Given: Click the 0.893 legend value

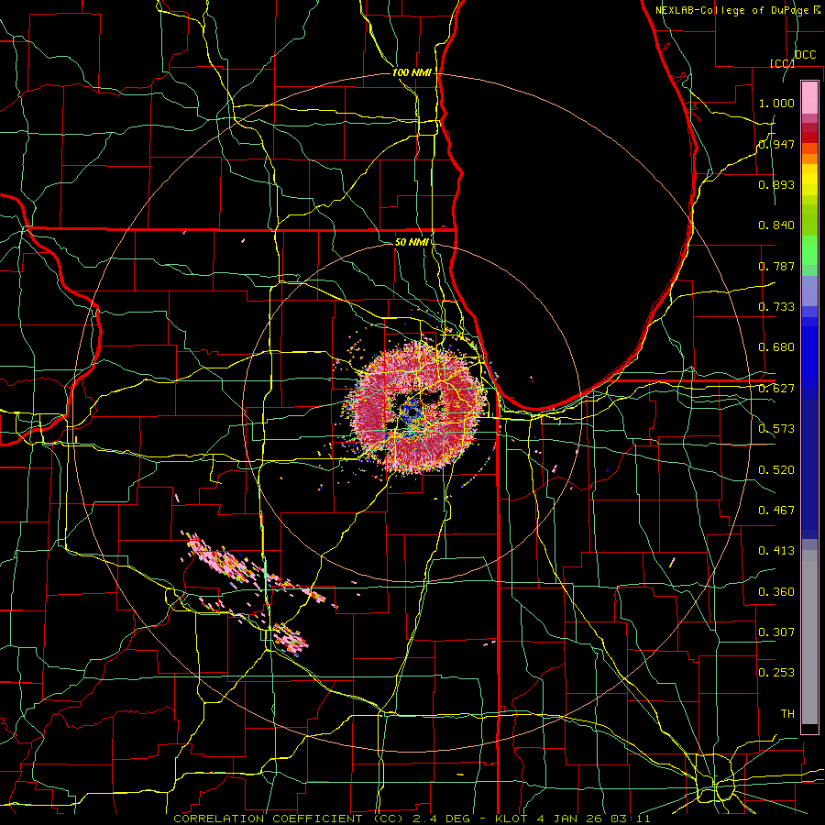Looking at the screenshot, I should tap(776, 184).
